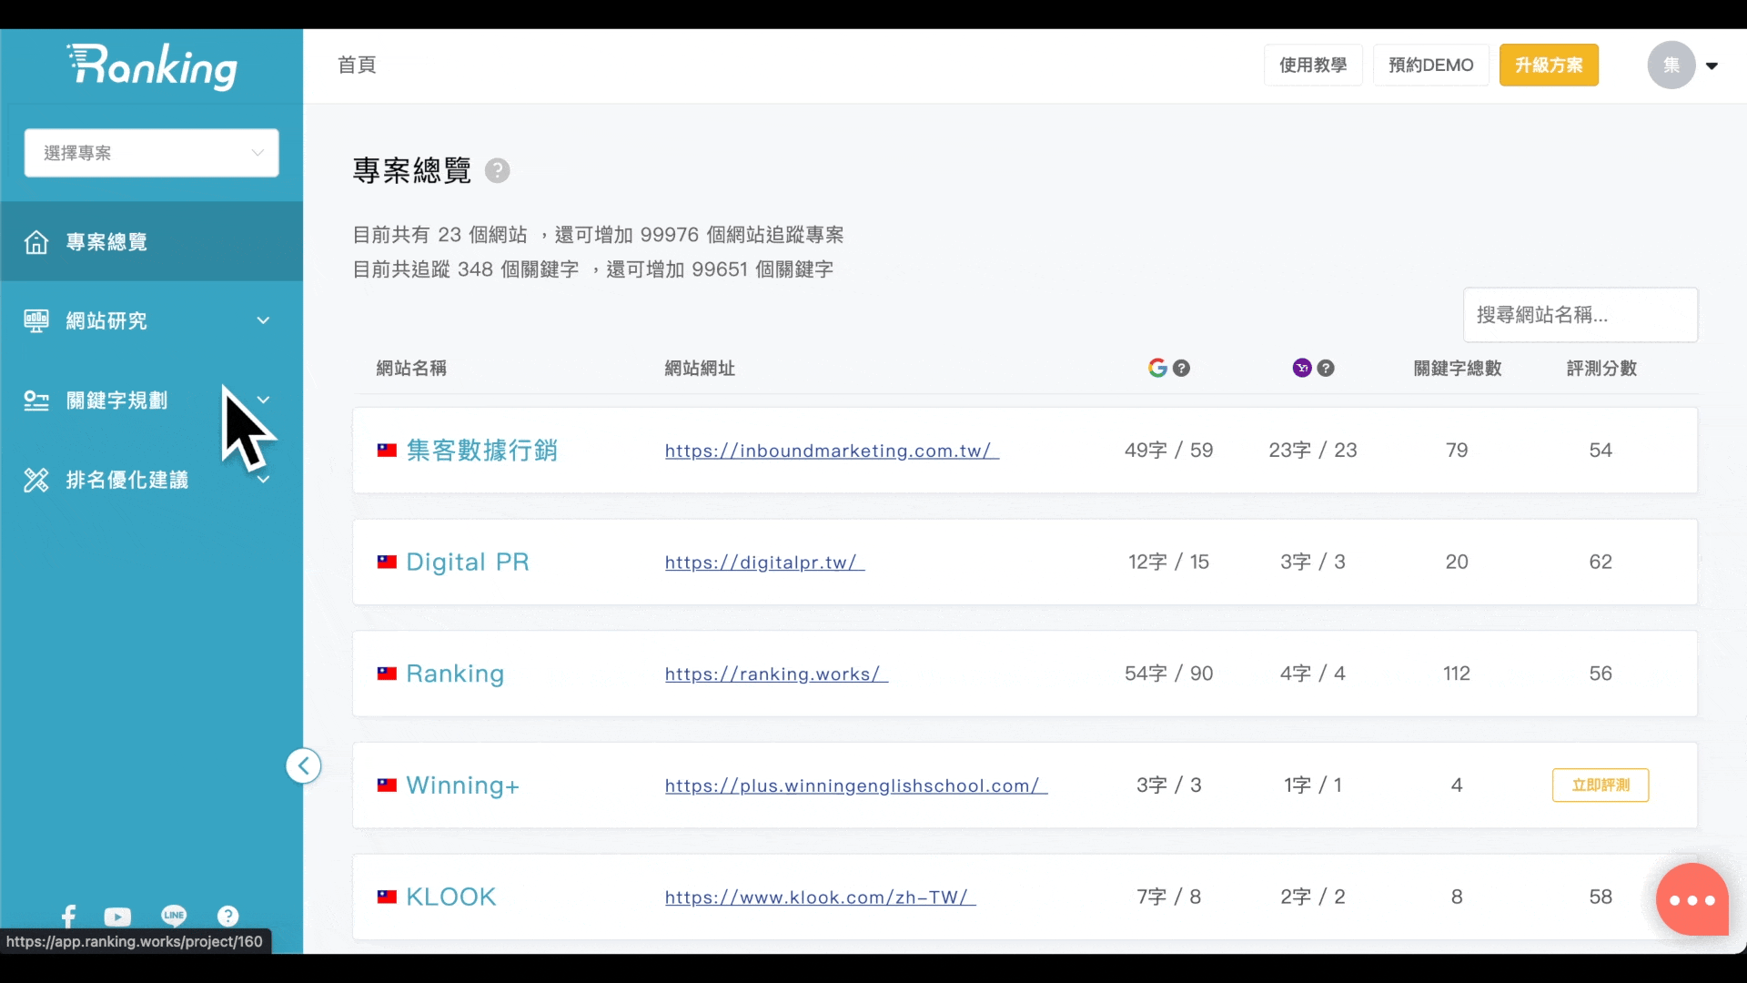
Task: Focus the 搜尋網站名稱 search field
Action: 1580,315
